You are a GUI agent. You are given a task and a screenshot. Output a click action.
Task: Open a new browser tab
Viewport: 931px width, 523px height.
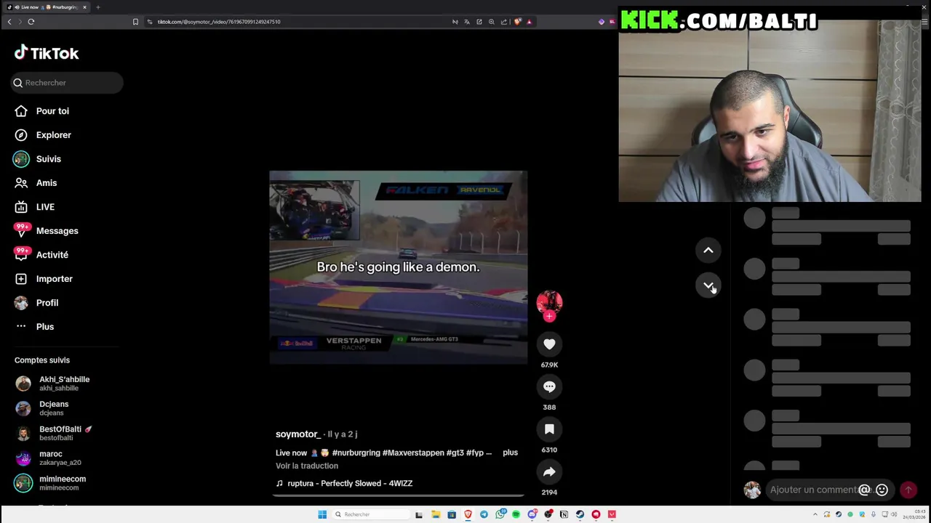[x=97, y=7]
